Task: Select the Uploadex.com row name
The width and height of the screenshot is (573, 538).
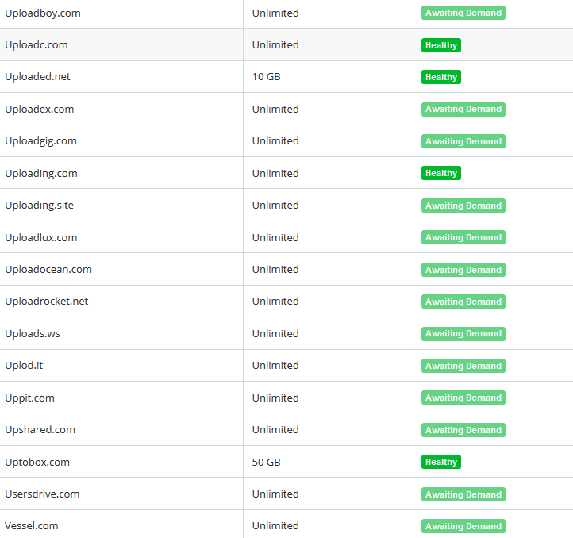Action: [40, 109]
